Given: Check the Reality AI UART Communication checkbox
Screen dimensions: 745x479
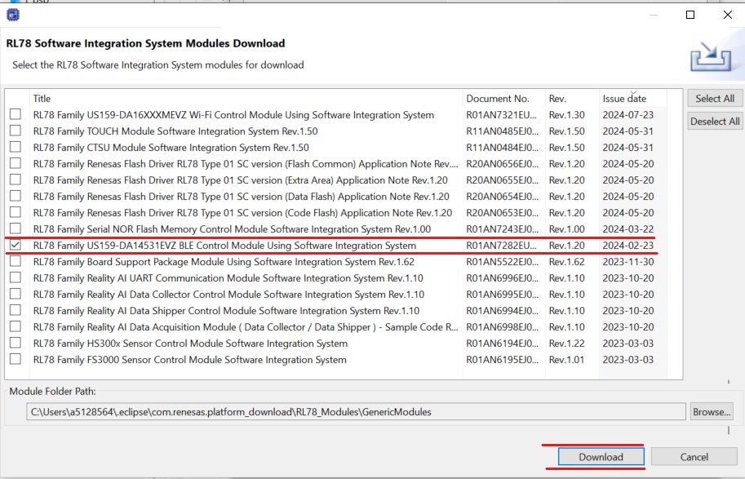Looking at the screenshot, I should (16, 277).
